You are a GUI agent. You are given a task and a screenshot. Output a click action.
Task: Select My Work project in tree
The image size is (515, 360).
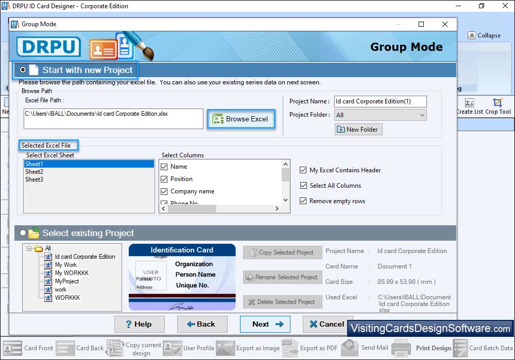(66, 265)
